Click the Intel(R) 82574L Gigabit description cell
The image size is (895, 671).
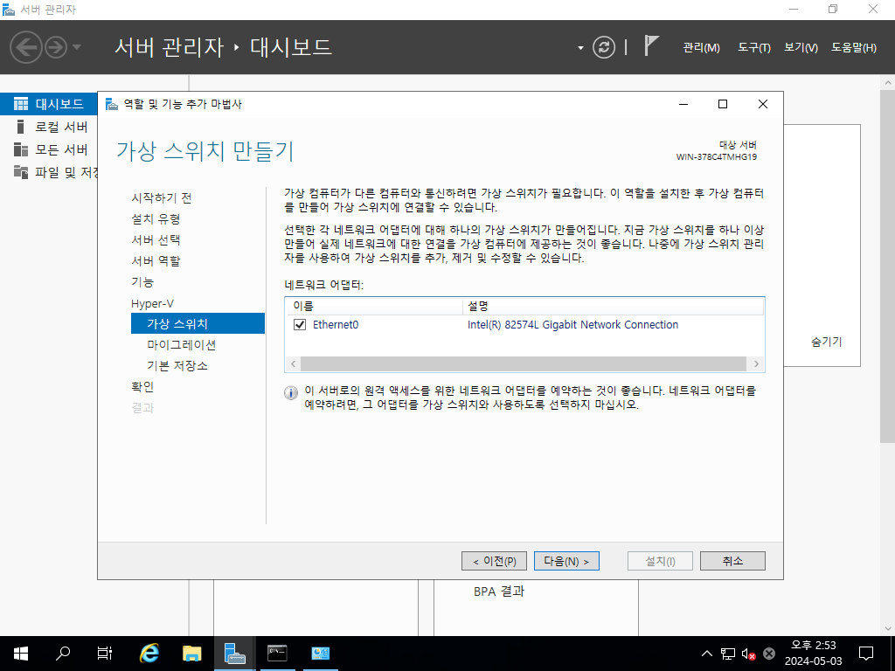(x=572, y=325)
